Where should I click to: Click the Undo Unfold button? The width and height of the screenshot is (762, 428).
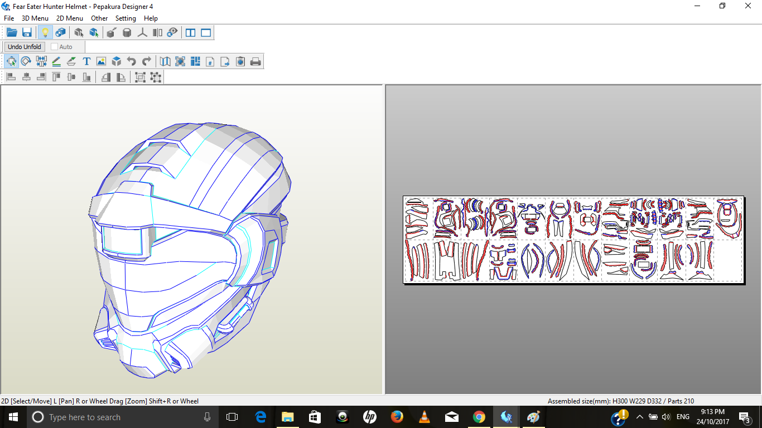coord(25,47)
